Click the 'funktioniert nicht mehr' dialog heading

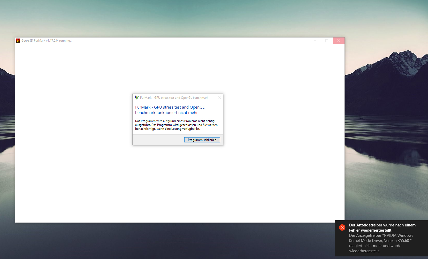[170, 110]
